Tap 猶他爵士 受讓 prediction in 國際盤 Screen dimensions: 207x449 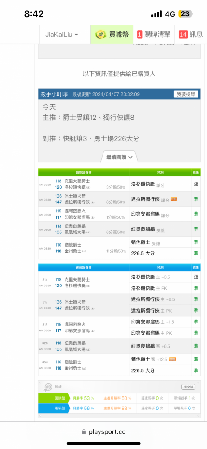click(x=146, y=243)
